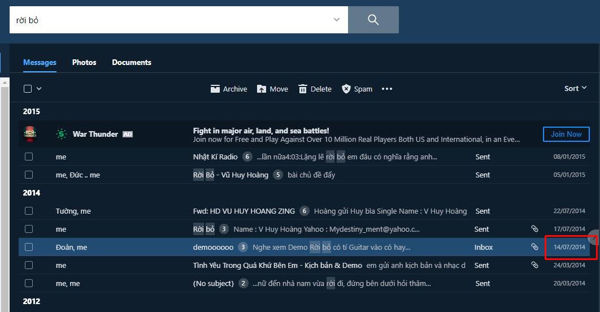Image resolution: width=600 pixels, height=312 pixels.
Task: Select the checkbox for the Đoàn, me message
Action: (x=29, y=247)
